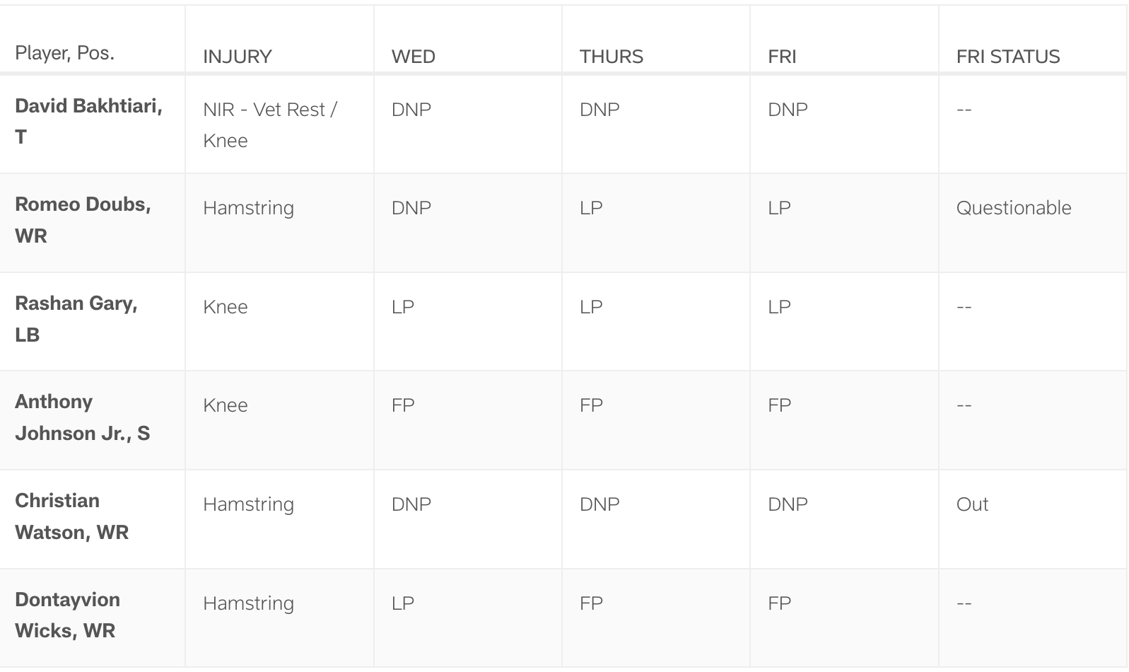
Task: Select the FRI STATUS column header
Action: [1008, 57]
